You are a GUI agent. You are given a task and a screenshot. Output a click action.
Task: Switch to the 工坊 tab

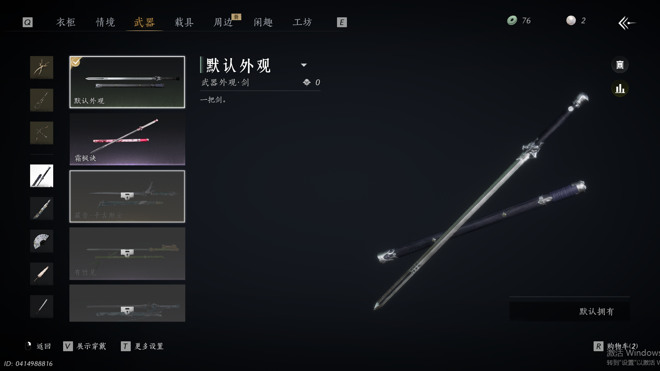(x=302, y=22)
